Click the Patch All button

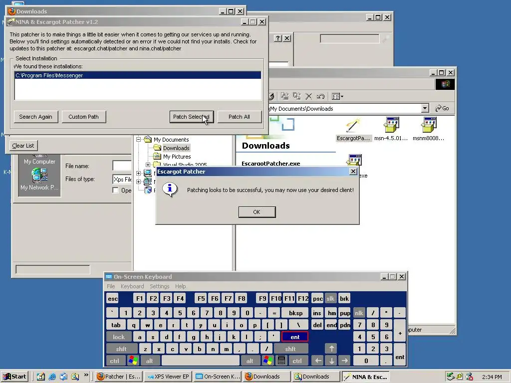(x=239, y=117)
